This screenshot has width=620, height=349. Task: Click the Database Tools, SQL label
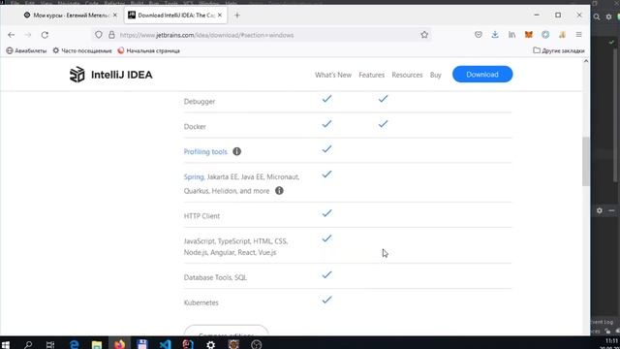(215, 277)
